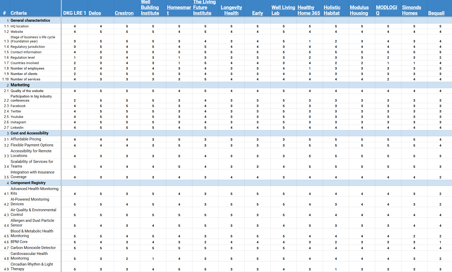Select the DKG LRE 1 header cell
This screenshot has width=452, height=272.
coord(74,13)
